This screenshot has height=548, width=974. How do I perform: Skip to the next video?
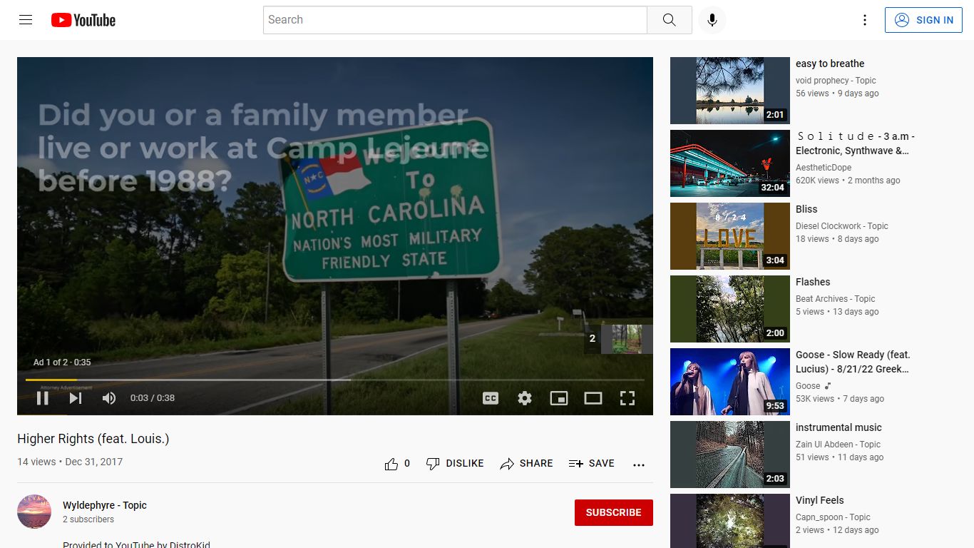point(76,398)
